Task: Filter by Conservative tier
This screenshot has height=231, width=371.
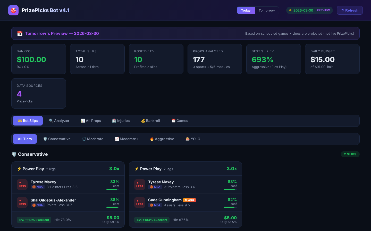Action: [x=57, y=139]
